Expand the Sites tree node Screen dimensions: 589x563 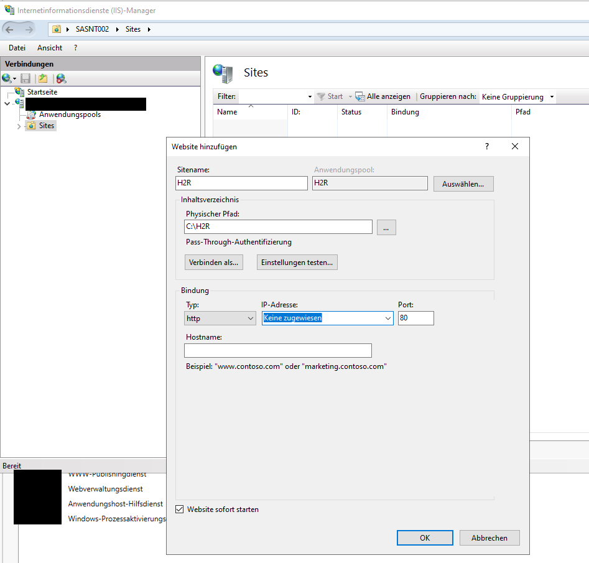[19, 126]
